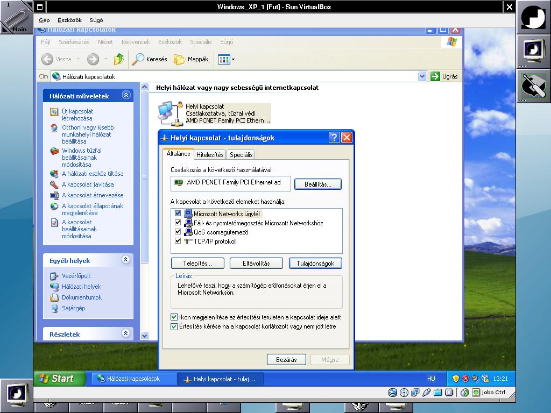551x413 pixels.
Task: Open the VirtualBox Súgó menu
Action: tap(96, 20)
